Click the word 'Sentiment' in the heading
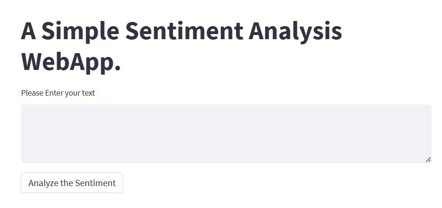The width and height of the screenshot is (442, 208). (x=184, y=31)
